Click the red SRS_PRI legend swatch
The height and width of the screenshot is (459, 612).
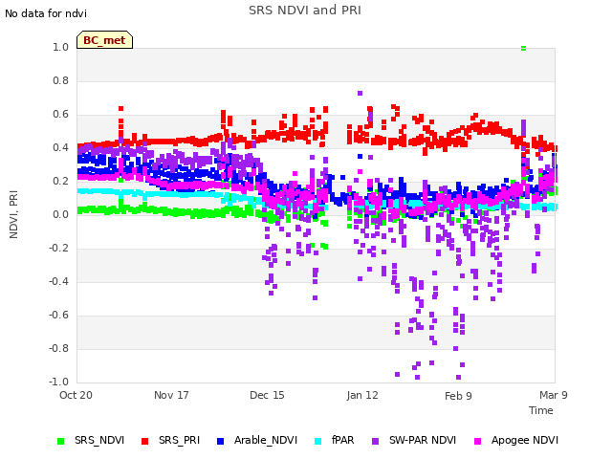pos(144,441)
